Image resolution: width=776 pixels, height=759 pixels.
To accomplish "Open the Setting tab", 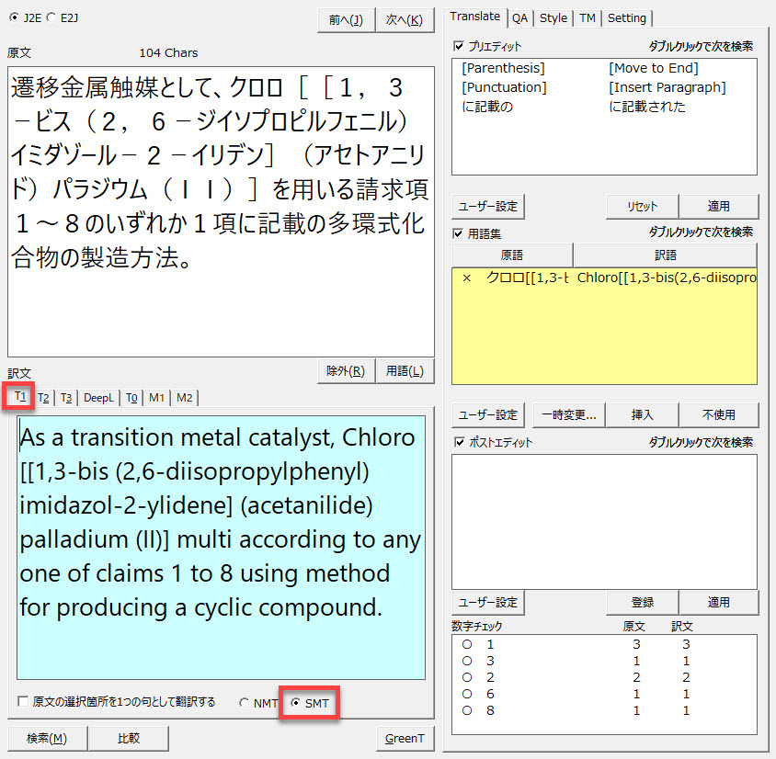I will 627,17.
